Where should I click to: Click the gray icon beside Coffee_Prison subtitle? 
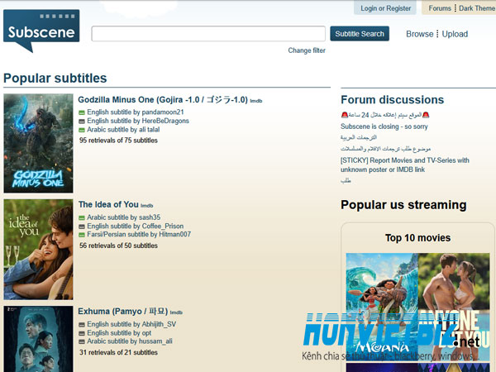[82, 227]
